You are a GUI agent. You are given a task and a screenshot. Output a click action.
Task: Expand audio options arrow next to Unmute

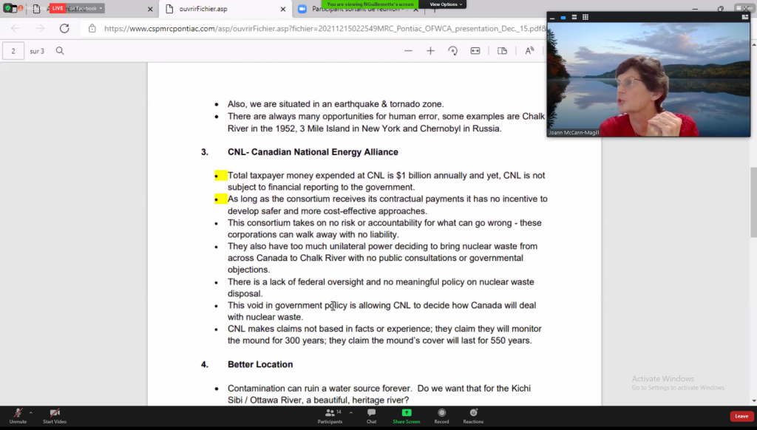(x=31, y=412)
